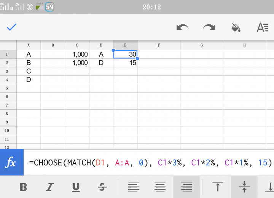The width and height of the screenshot is (274, 198).
Task: Select cell A3 containing C
Action: [29, 71]
